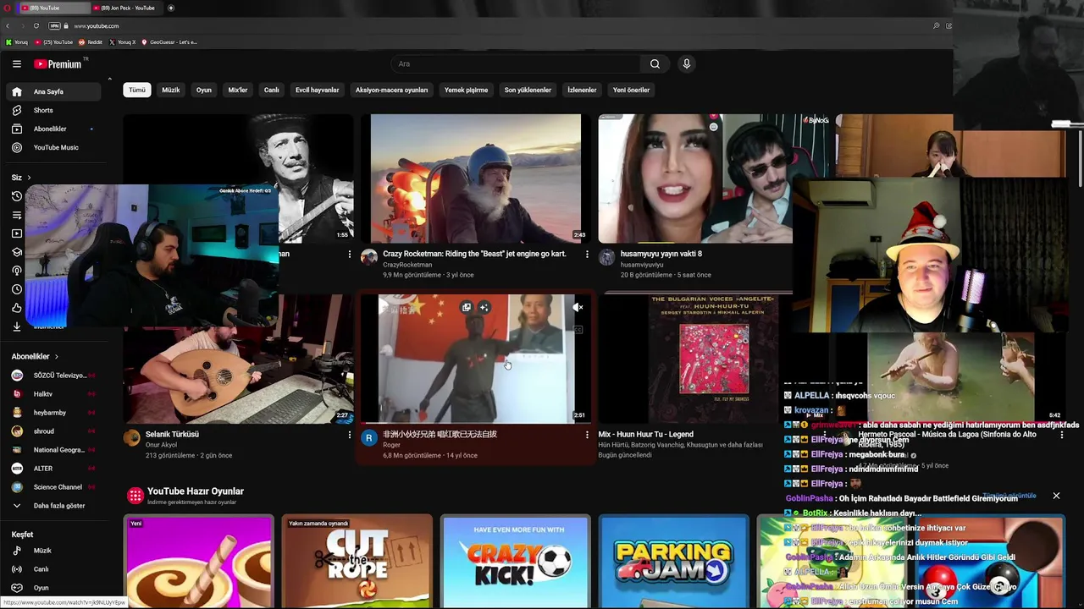
Task: Go back in browser history
Action: tap(8, 26)
